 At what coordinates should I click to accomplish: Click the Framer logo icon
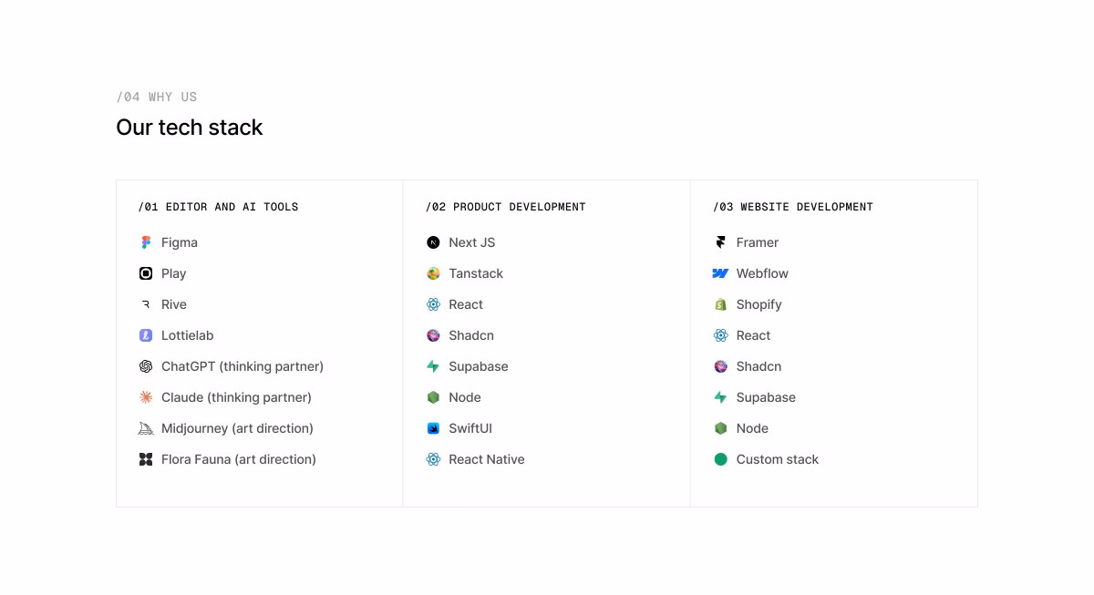(721, 242)
